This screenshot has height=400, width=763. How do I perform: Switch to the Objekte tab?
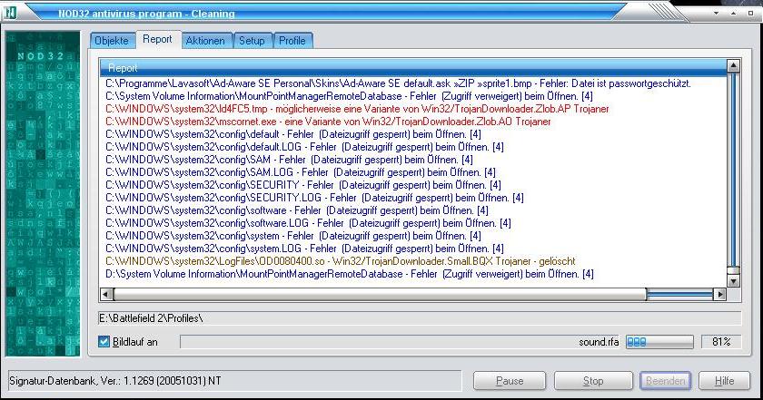(113, 41)
